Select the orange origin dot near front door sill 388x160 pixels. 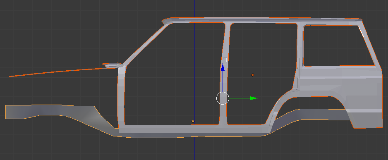(x=193, y=122)
